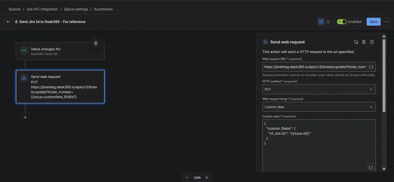Duplicate the Send web request action
Viewport: 394px width, 182px height.
click(356, 42)
